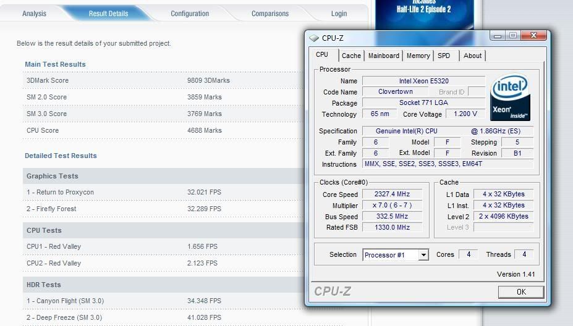Image resolution: width=573 pixels, height=326 pixels.
Task: Click the Level 2 cache 2 x 4096 KBytes value
Action: [x=504, y=216]
